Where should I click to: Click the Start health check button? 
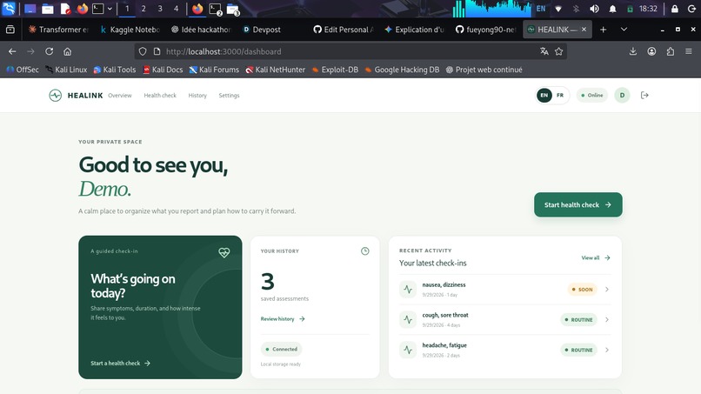pyautogui.click(x=578, y=204)
